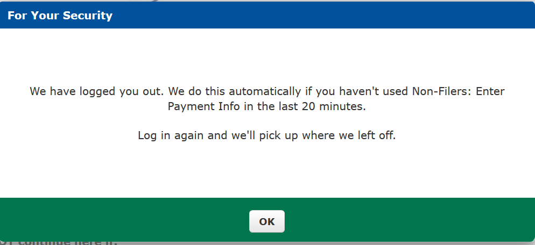Click the green footer right of OK
Screen dimensions: 535x245
409,220
